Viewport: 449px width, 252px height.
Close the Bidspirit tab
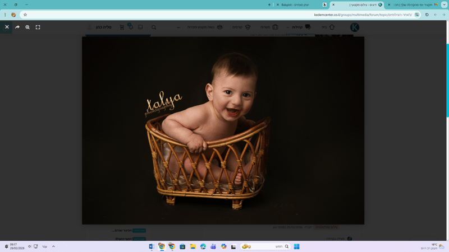pyautogui.click(x=277, y=4)
